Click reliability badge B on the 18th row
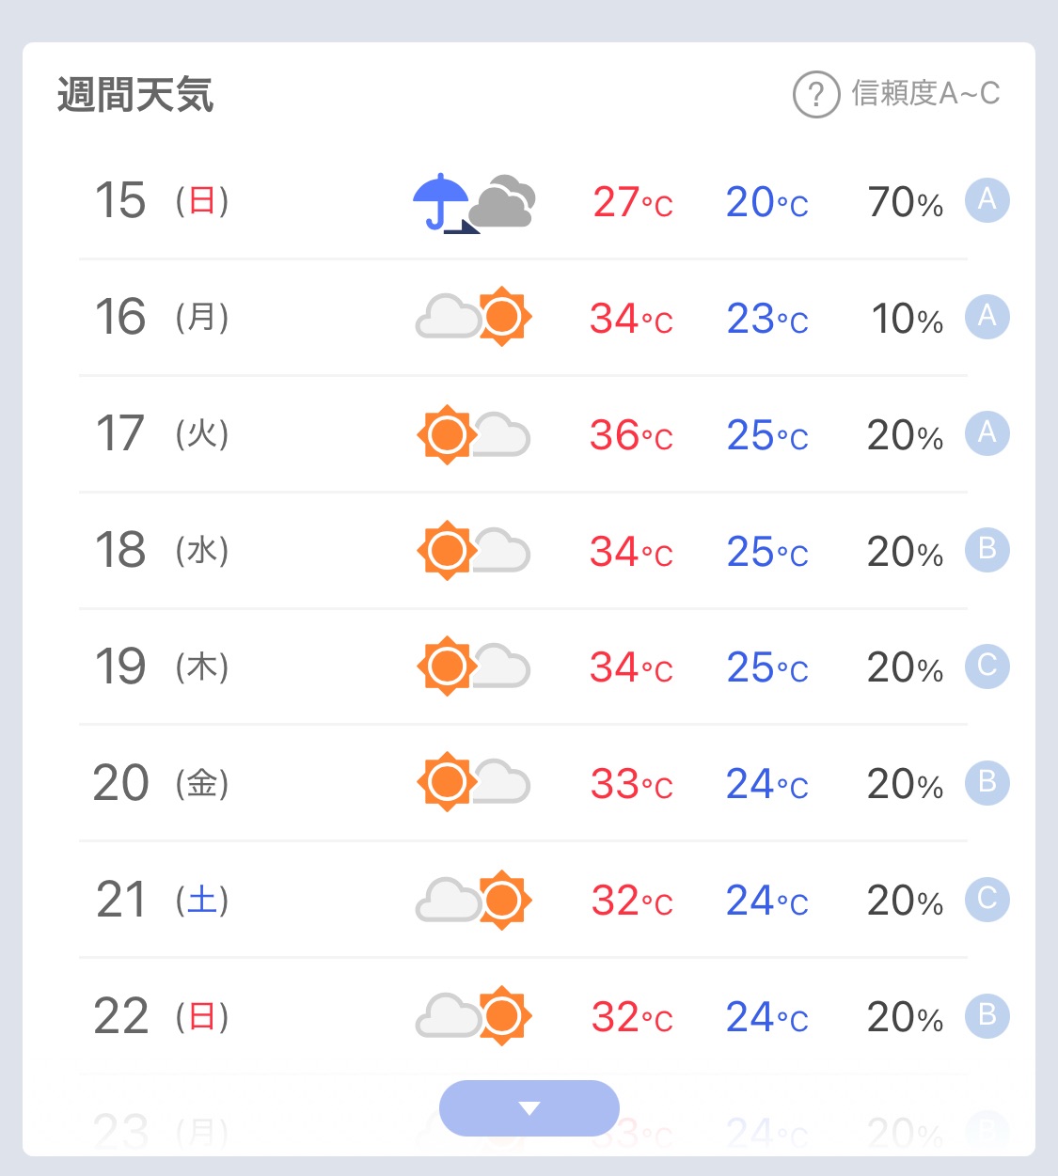Viewport: 1058px width, 1176px height. [x=987, y=550]
